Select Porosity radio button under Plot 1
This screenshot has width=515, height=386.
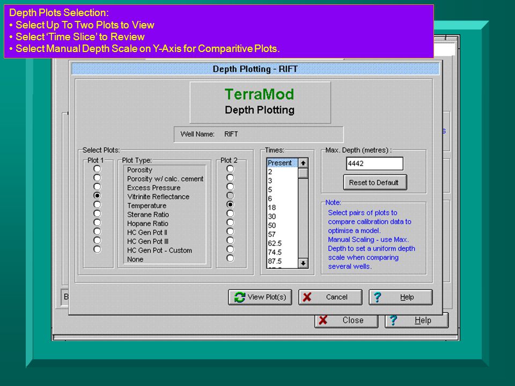click(97, 169)
